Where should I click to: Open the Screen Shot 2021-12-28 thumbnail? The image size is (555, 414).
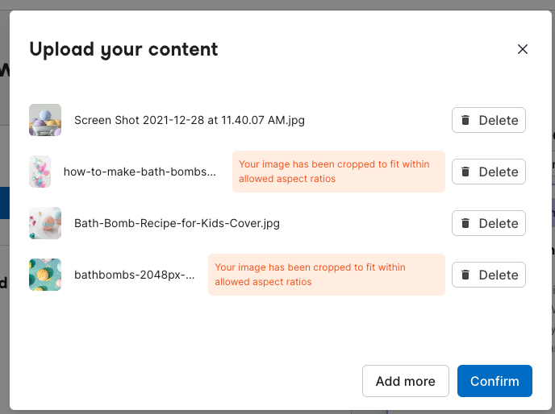tap(45, 120)
